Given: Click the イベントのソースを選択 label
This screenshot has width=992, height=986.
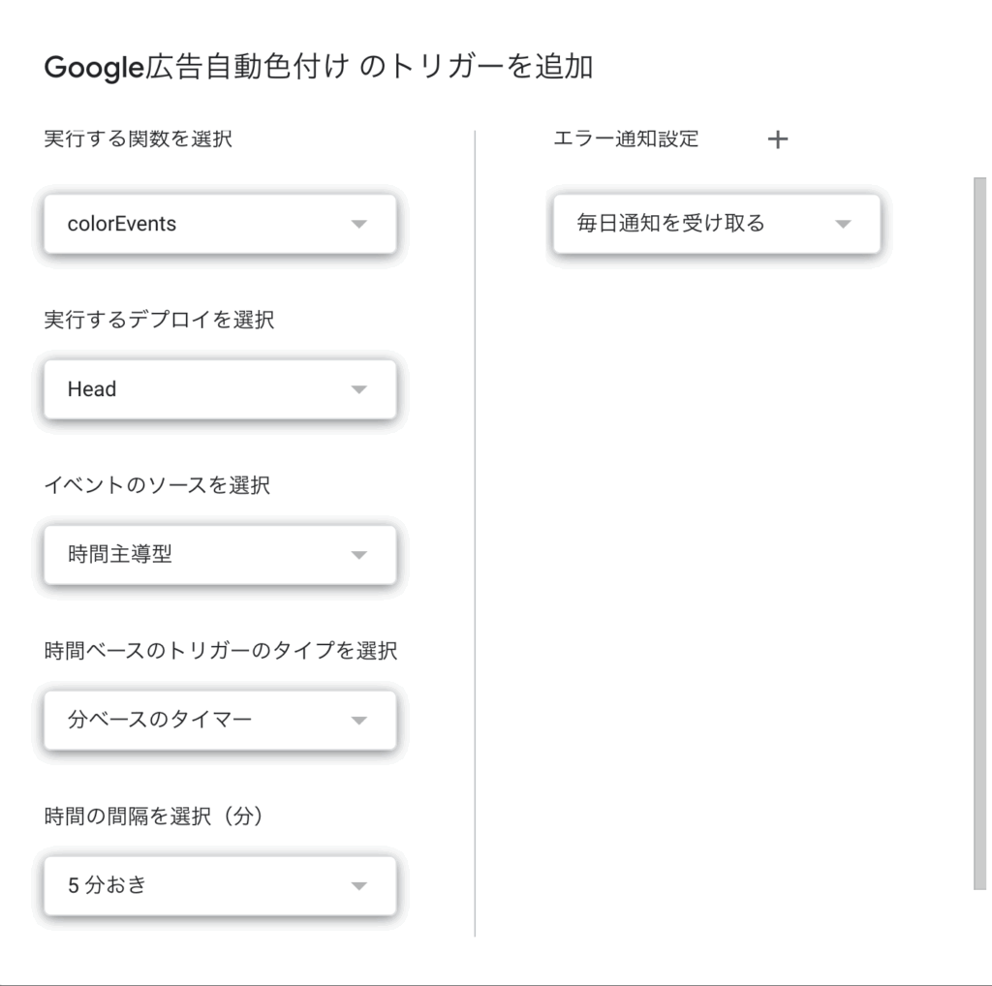Looking at the screenshot, I should 157,485.
